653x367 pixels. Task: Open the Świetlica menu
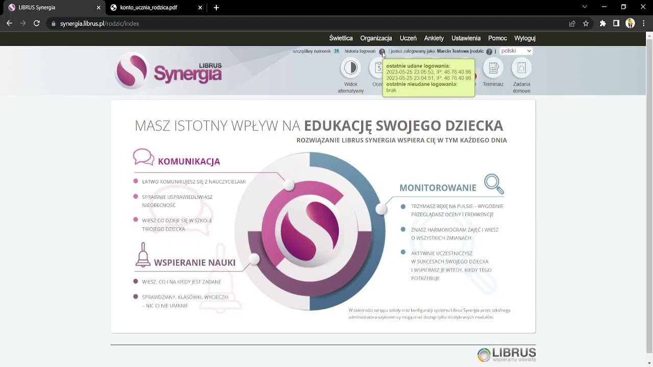[x=341, y=38]
